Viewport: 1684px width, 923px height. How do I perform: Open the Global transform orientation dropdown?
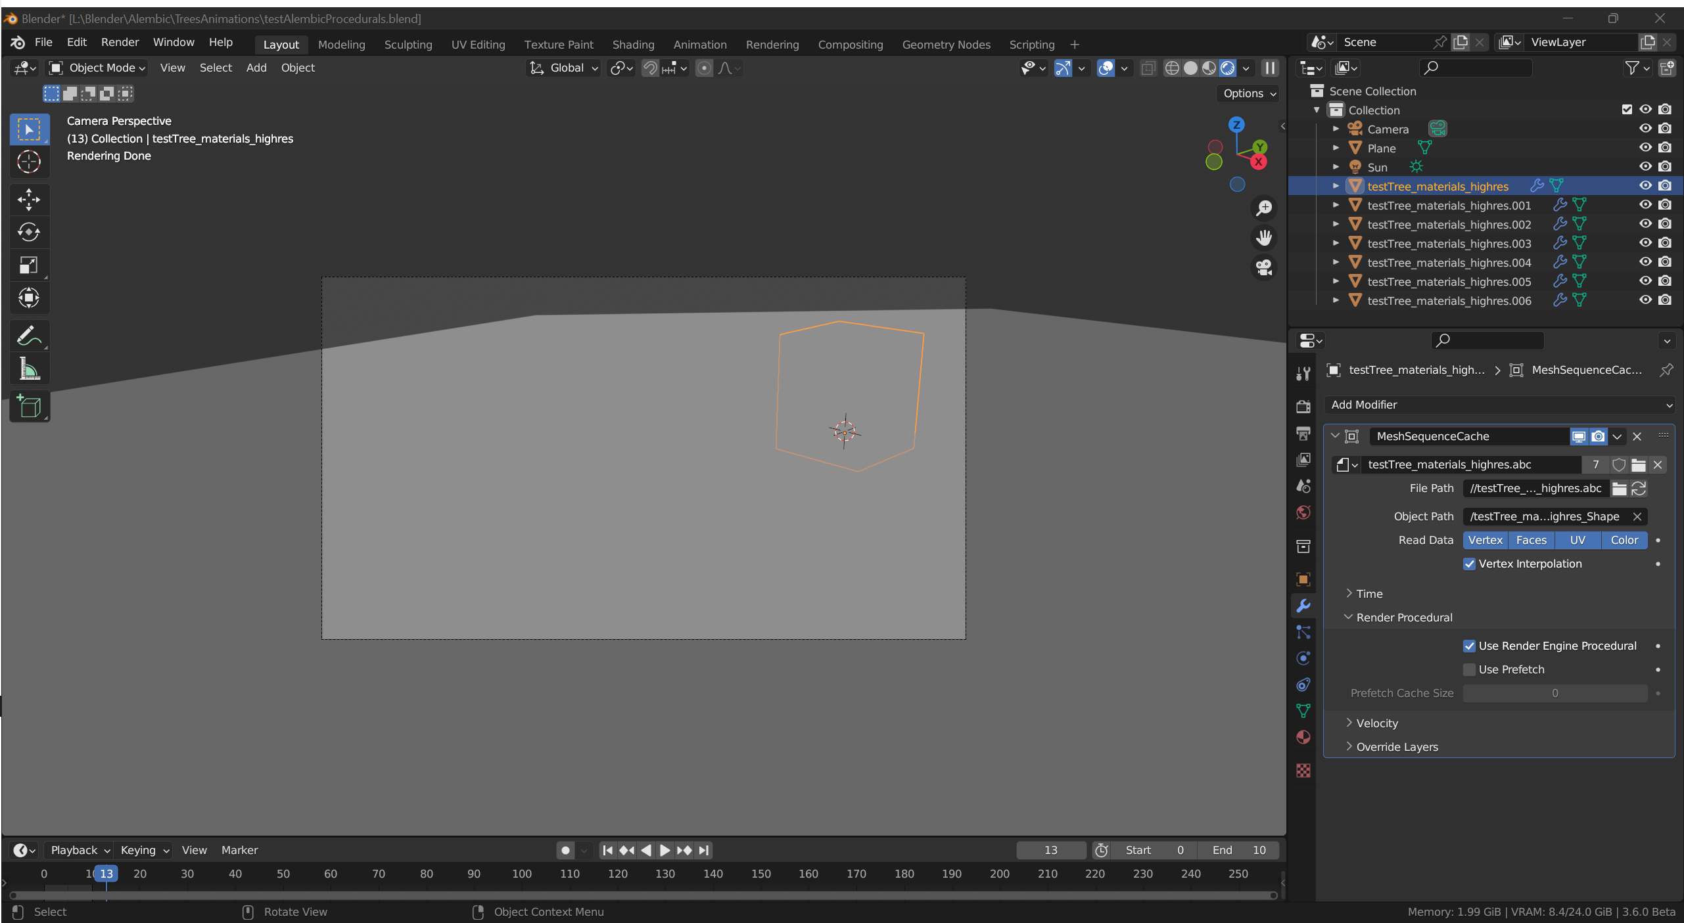pos(563,68)
